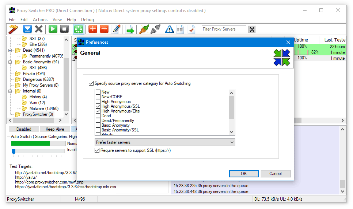
Task: Collapse the Dead (4541) tree node
Action: [x=10, y=51]
